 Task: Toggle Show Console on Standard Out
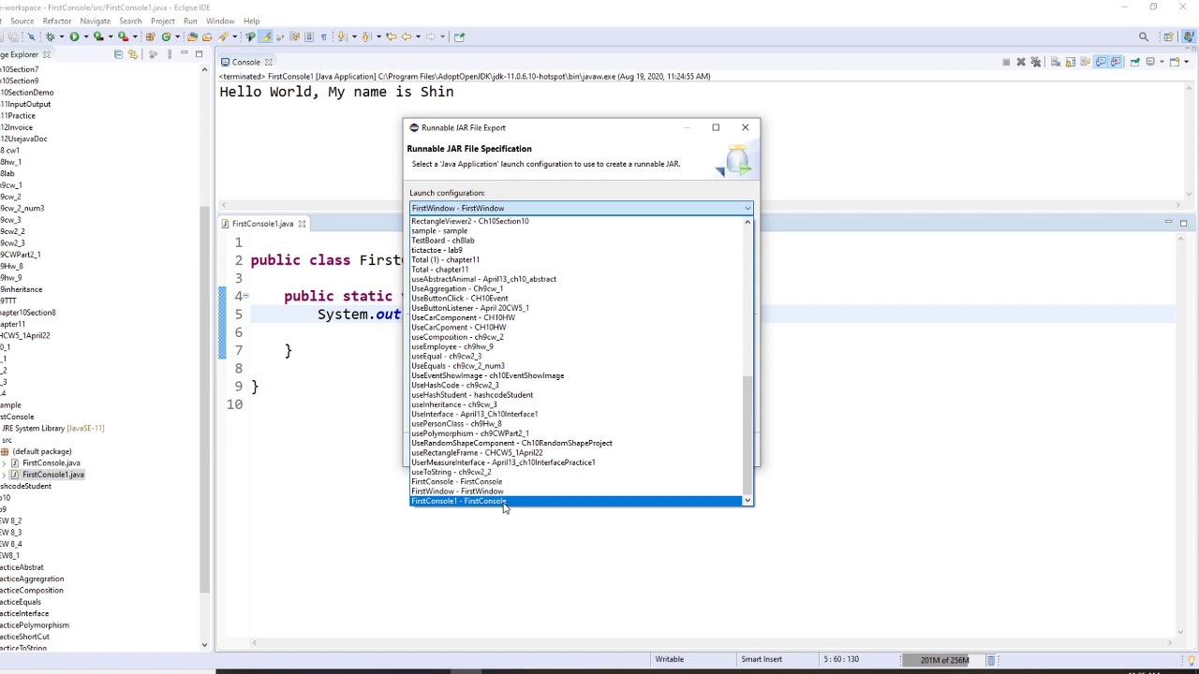coord(1101,62)
